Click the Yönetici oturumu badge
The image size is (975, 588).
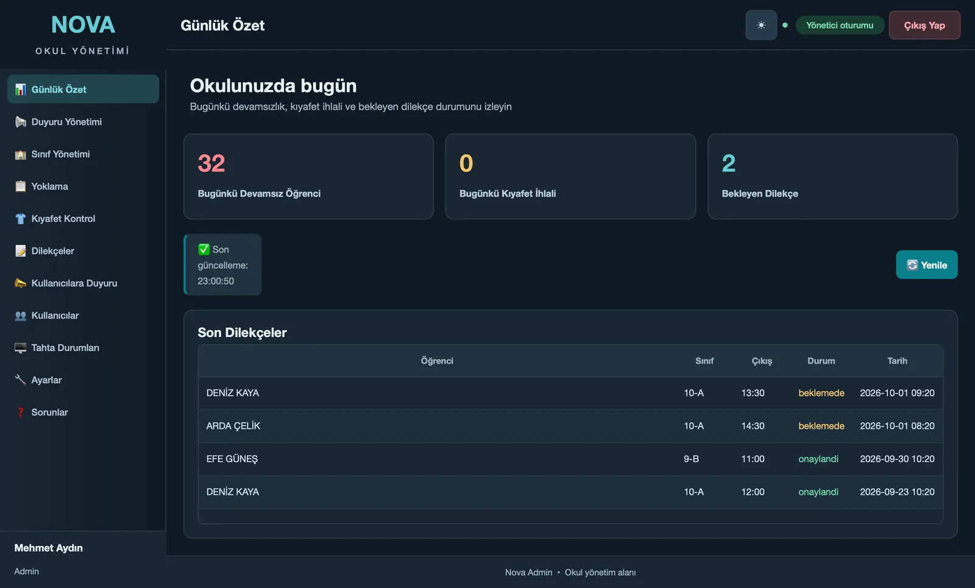pos(840,25)
